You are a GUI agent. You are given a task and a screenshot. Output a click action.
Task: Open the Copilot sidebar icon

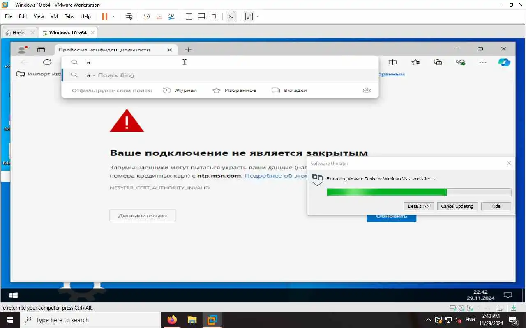[504, 62]
